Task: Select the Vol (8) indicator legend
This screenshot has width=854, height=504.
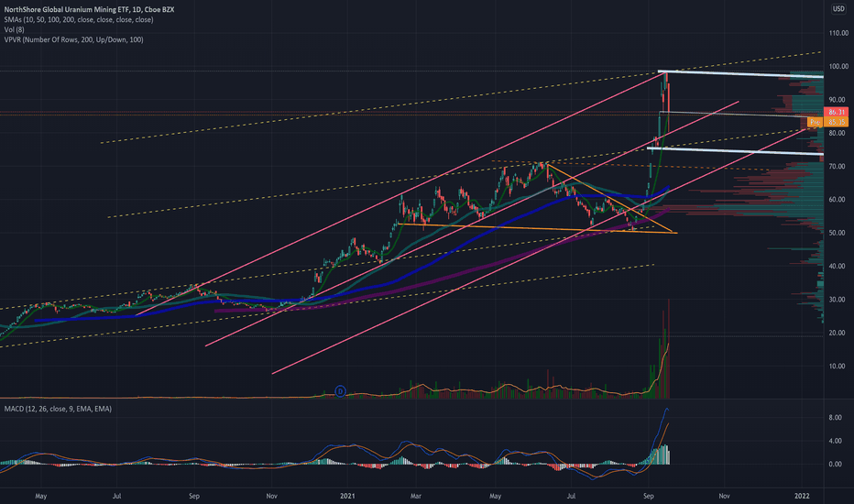Action: pyautogui.click(x=14, y=29)
